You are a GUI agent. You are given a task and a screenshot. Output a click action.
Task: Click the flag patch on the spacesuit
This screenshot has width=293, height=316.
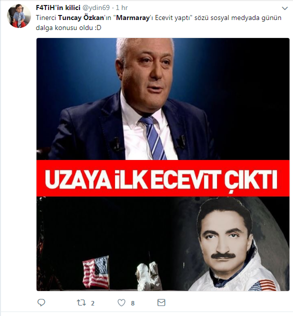pos(262,285)
